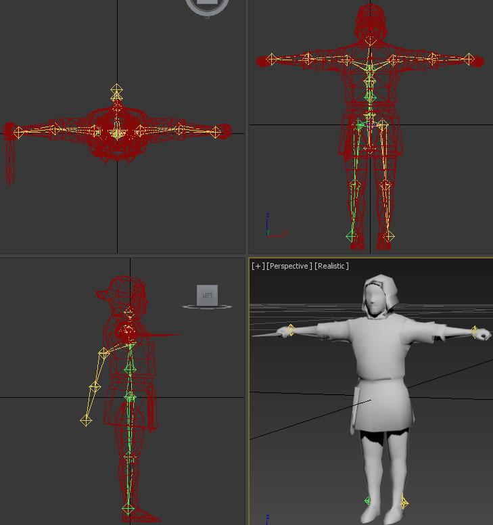Select the head bone helper in front wireframe view
The height and width of the screenshot is (525, 493).
(369, 41)
